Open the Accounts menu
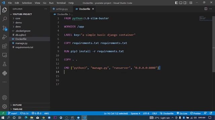215x120 pixels. point(4,98)
